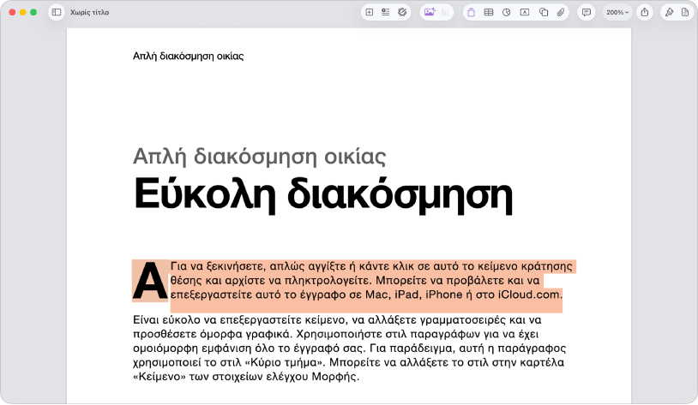Click the gray subtitle 'Απλή διακόσμηση οικίας'
Screen dimensions: 698x405
tap(260, 156)
